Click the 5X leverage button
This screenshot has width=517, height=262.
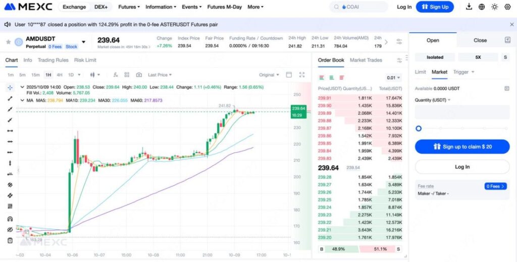(x=478, y=57)
